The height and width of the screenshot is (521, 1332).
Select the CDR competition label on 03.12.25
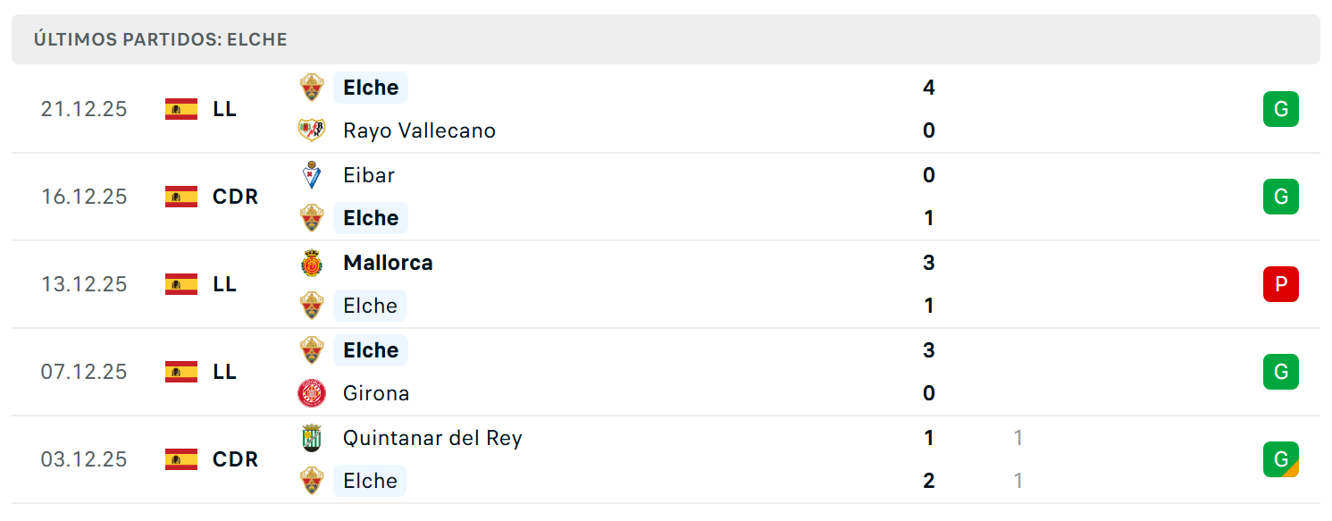pos(235,459)
